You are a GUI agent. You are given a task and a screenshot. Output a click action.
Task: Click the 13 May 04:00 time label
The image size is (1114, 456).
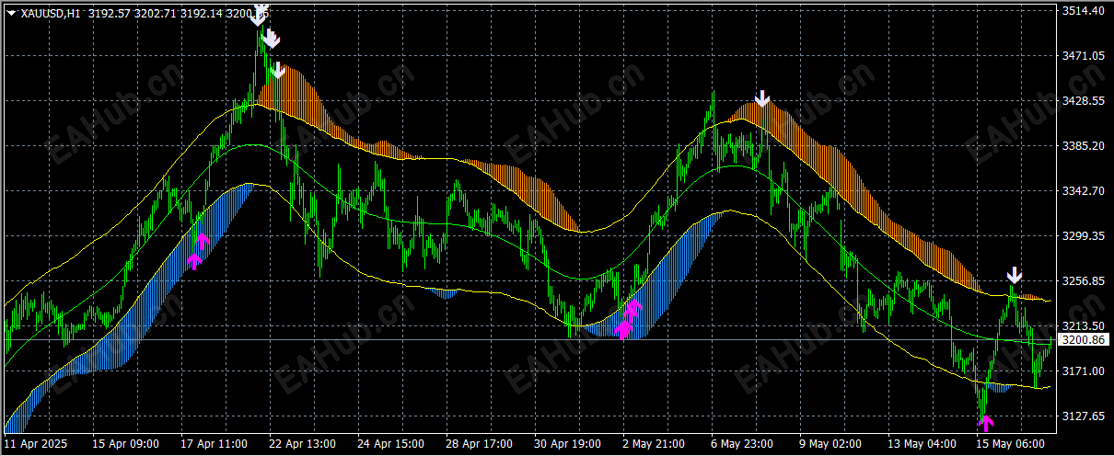pos(922,444)
